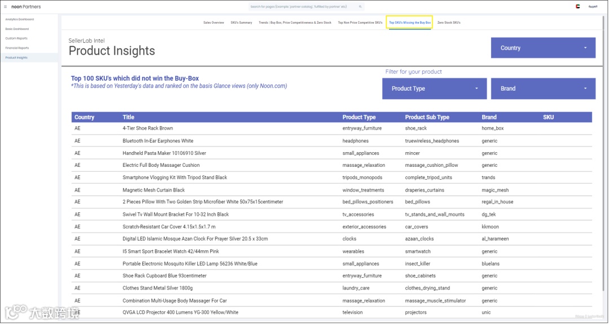Click the 'trands' brand cell
Viewport: 609px width, 324px height.
488,177
